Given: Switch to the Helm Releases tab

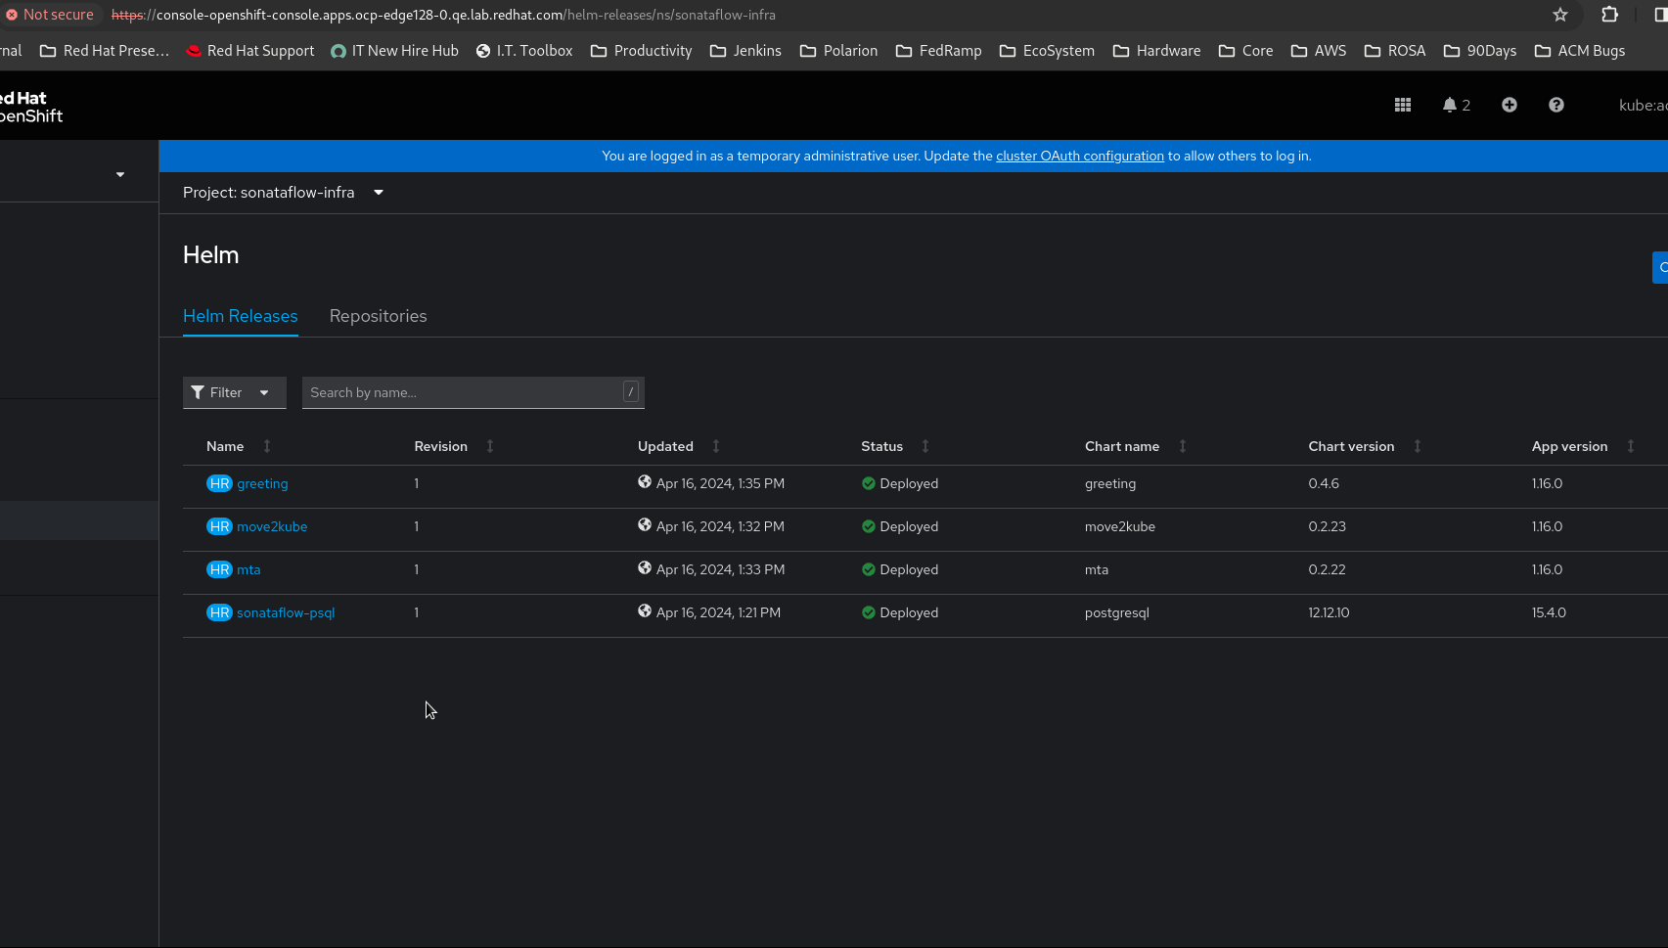Looking at the screenshot, I should (x=241, y=316).
